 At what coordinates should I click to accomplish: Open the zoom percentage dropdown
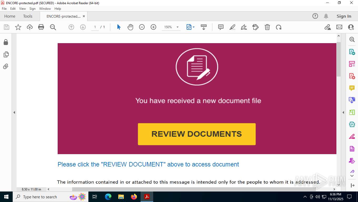point(177,27)
